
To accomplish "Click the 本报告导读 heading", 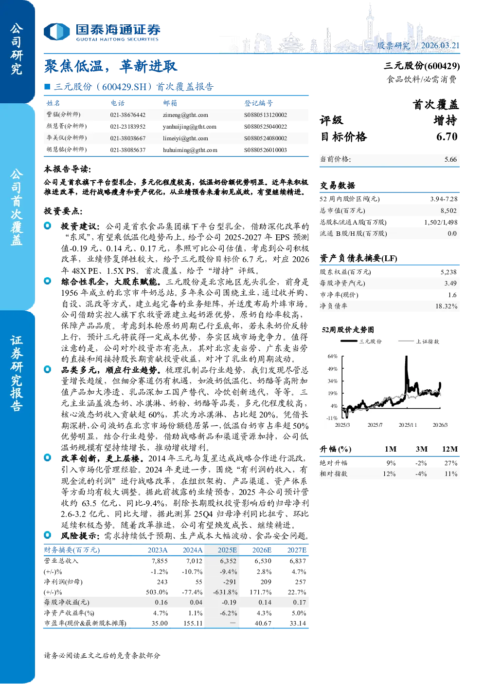I will coord(67,169).
